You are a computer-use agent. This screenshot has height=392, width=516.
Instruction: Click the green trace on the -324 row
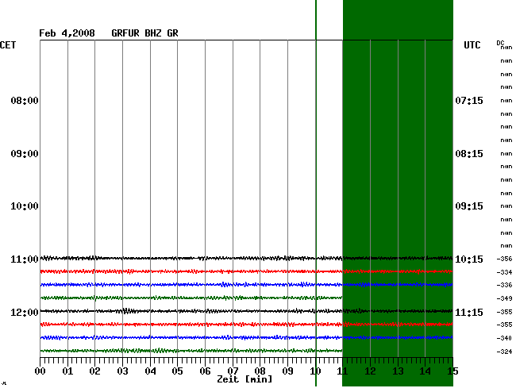[191, 351]
